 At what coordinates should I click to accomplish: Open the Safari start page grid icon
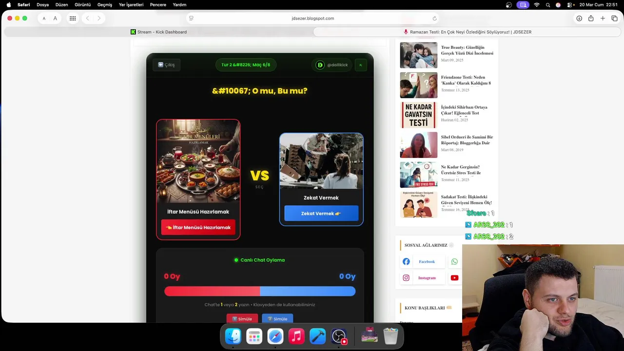pyautogui.click(x=73, y=19)
